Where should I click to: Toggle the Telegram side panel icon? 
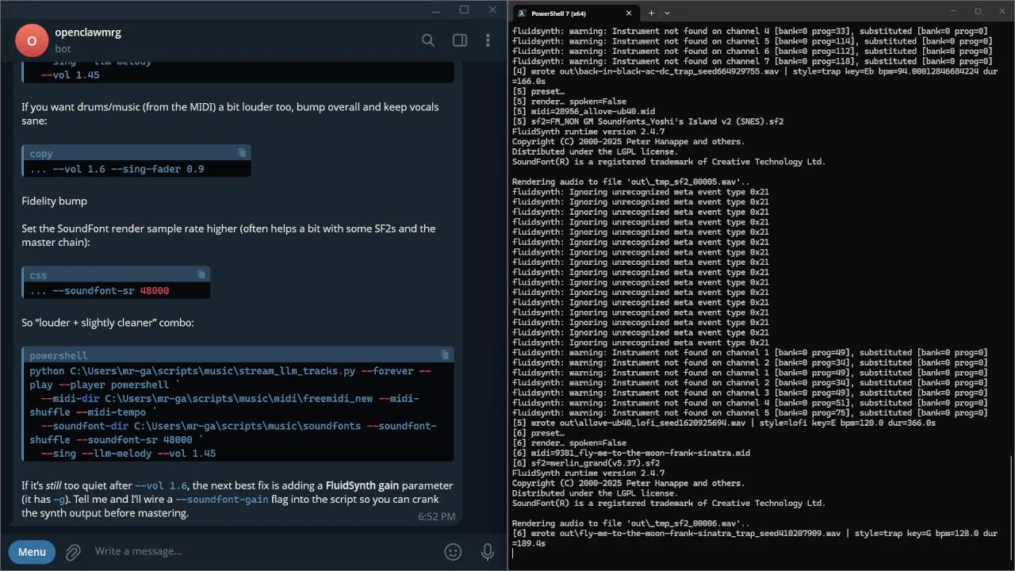(459, 40)
